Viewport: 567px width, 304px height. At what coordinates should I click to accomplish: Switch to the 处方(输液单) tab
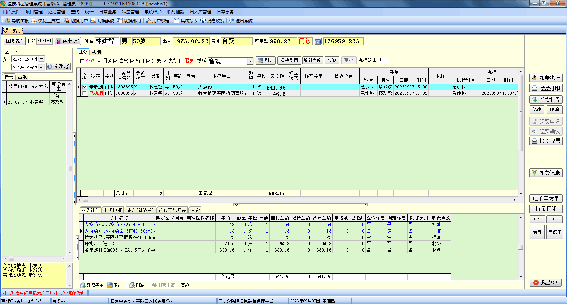[140, 210]
